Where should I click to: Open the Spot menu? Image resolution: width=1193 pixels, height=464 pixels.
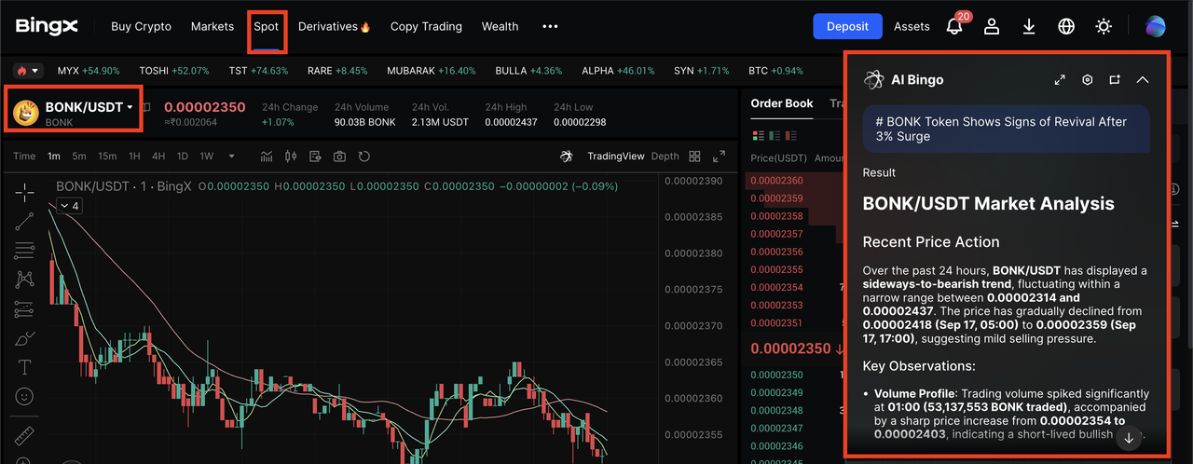click(x=267, y=26)
